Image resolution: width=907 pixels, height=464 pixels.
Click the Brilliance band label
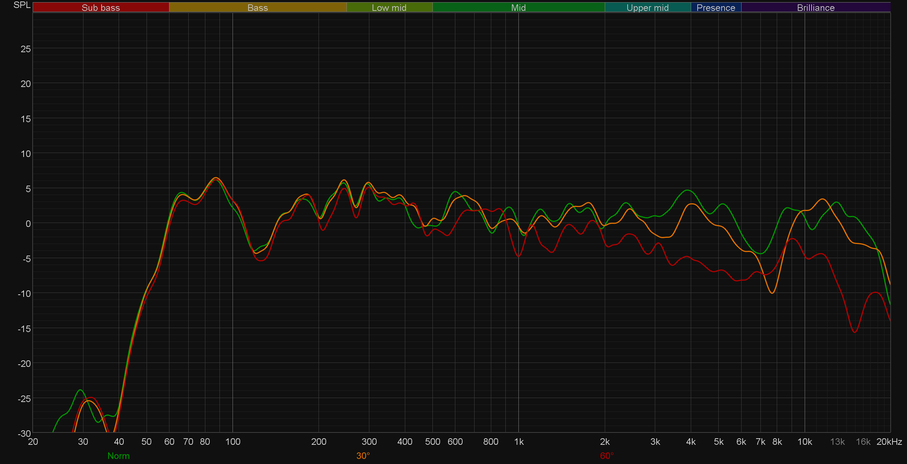pyautogui.click(x=816, y=8)
